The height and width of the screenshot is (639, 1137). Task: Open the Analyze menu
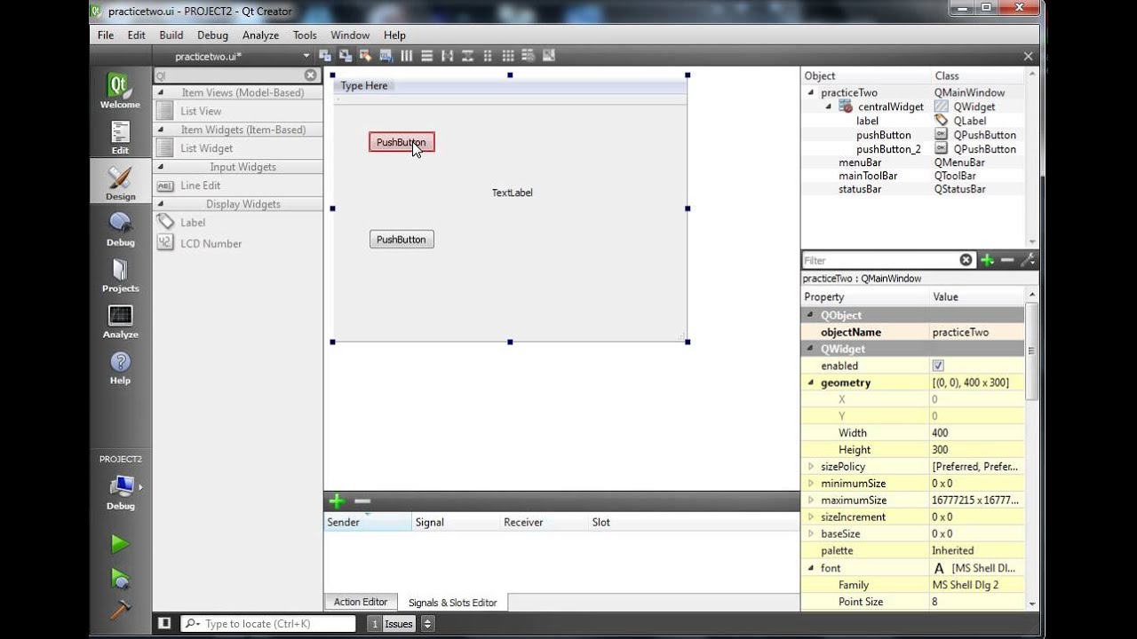pyautogui.click(x=260, y=35)
